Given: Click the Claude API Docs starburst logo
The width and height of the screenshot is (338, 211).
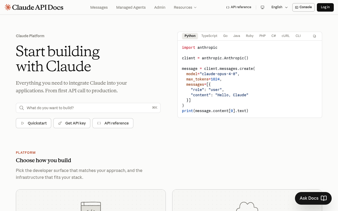Looking at the screenshot, I should point(8,7).
